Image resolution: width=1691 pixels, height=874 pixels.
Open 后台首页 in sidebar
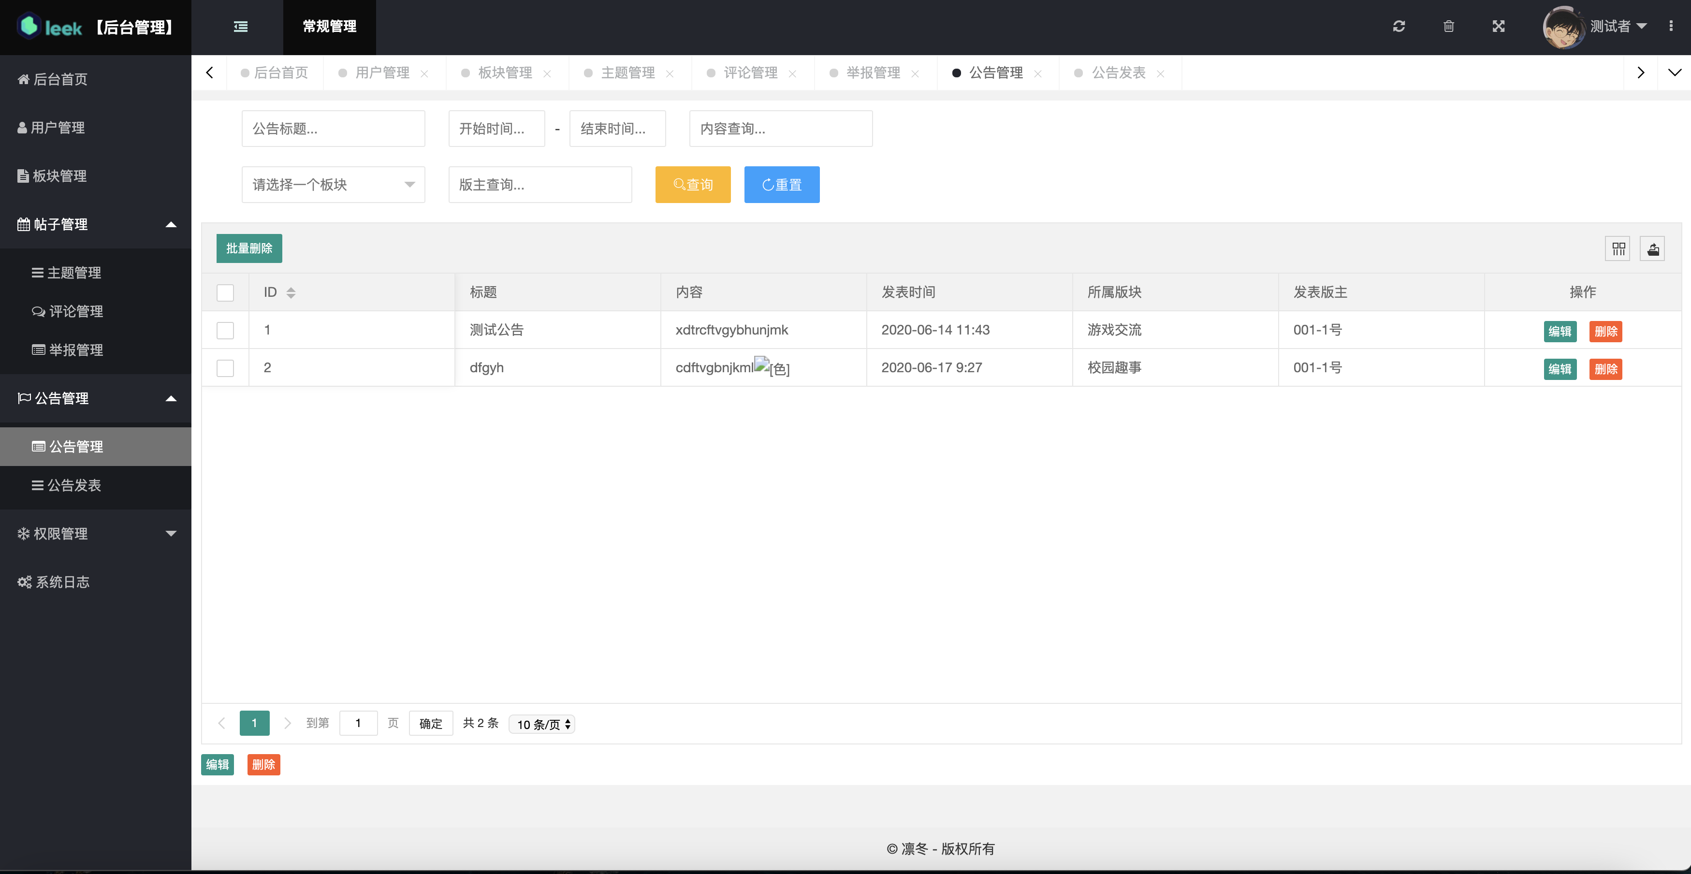coord(96,79)
